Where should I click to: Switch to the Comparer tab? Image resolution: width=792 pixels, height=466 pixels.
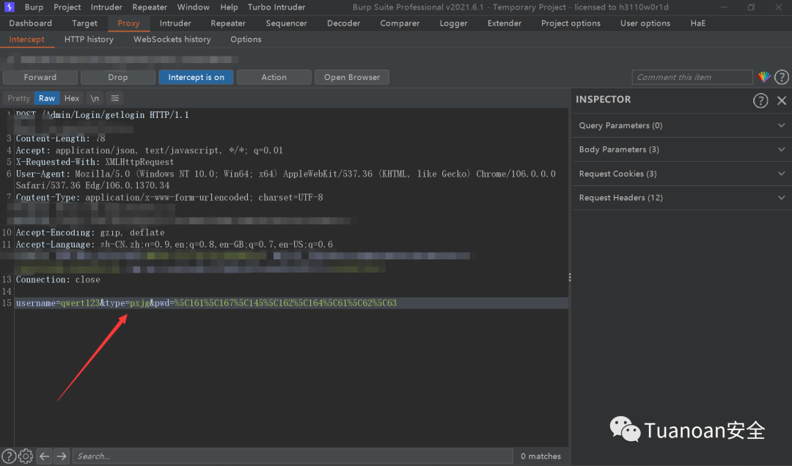click(x=400, y=23)
